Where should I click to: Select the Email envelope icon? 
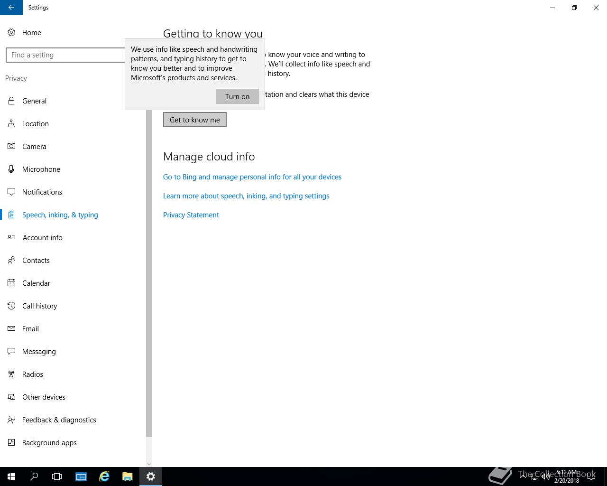coord(11,328)
